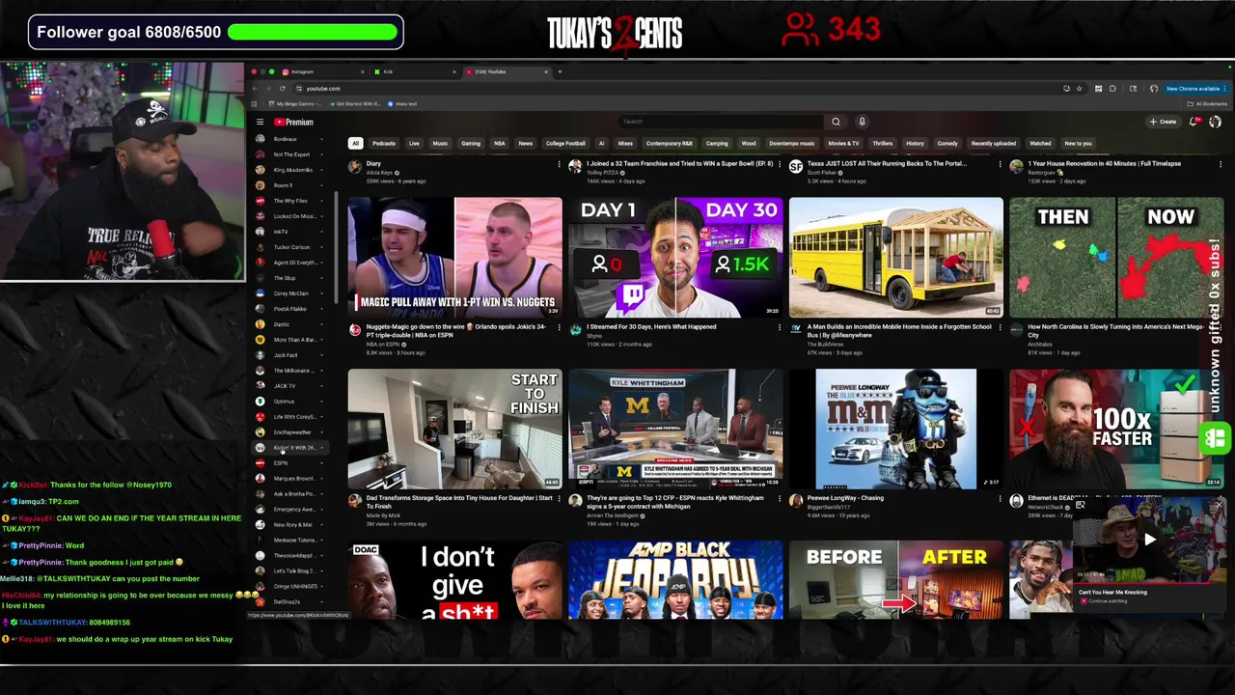The image size is (1235, 695).
Task: Open the Then Now map thumbnail
Action: [1116, 258]
